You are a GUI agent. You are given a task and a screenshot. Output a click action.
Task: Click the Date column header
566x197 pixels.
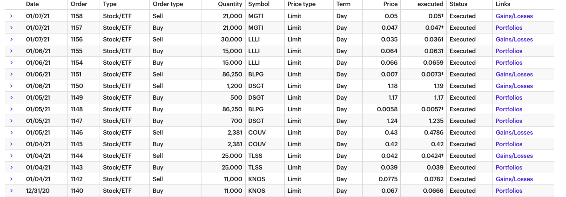click(x=33, y=4)
